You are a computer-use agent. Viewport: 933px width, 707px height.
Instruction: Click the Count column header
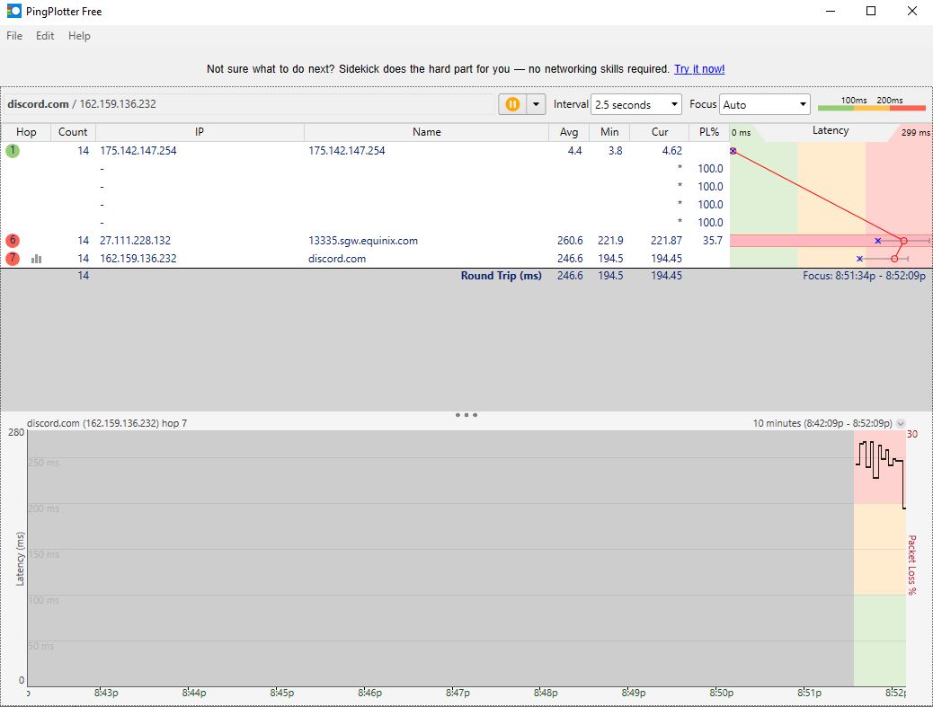click(x=73, y=132)
